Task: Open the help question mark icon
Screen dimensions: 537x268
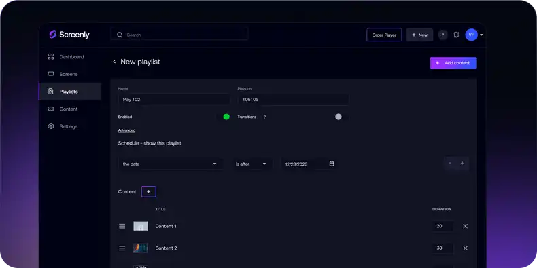Action: [x=443, y=35]
